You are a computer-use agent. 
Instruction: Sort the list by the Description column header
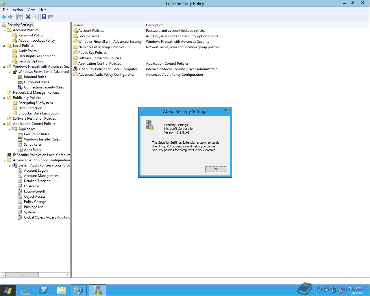[x=183, y=25]
